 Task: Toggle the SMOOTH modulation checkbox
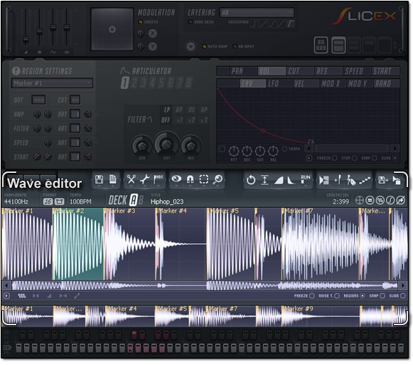141,22
